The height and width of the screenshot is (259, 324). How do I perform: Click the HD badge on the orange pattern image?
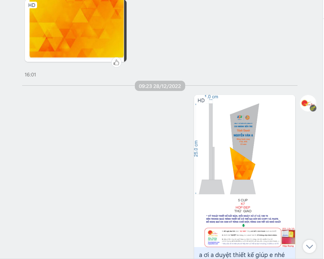pos(32,5)
